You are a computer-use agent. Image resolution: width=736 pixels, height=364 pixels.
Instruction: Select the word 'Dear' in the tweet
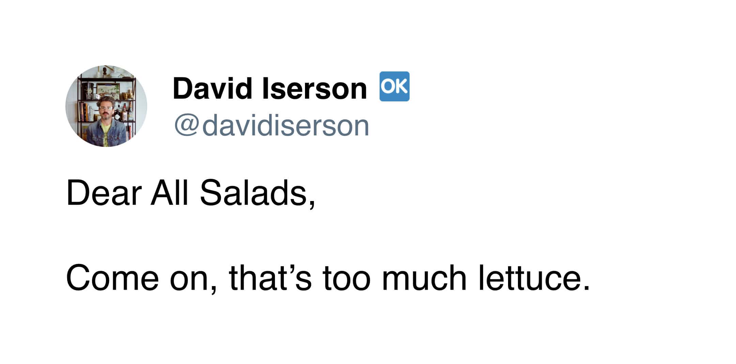pos(104,193)
